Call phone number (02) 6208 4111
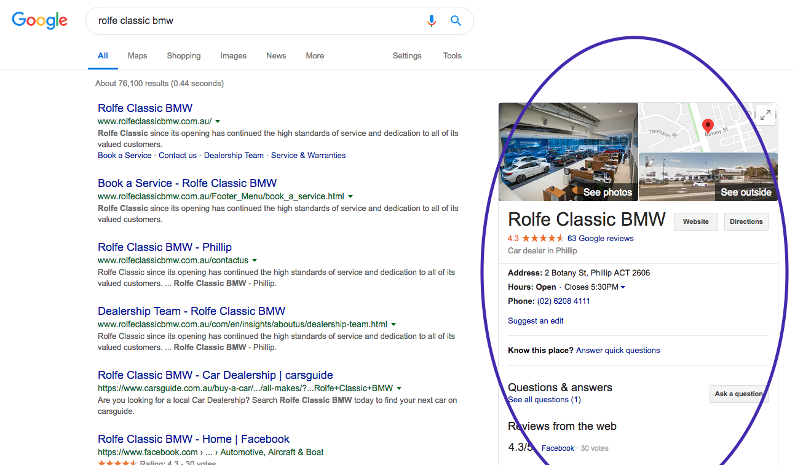This screenshot has width=795, height=465. coord(563,301)
